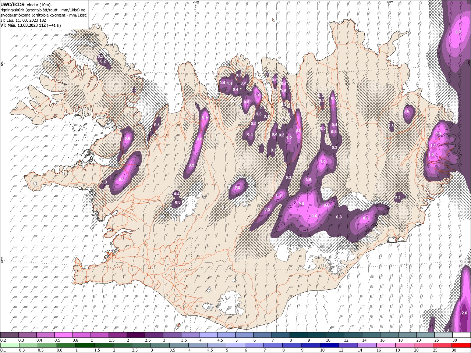Pick the 0.2 swatch in snow color scale
The width and height of the screenshot is (471, 353).
point(9,335)
